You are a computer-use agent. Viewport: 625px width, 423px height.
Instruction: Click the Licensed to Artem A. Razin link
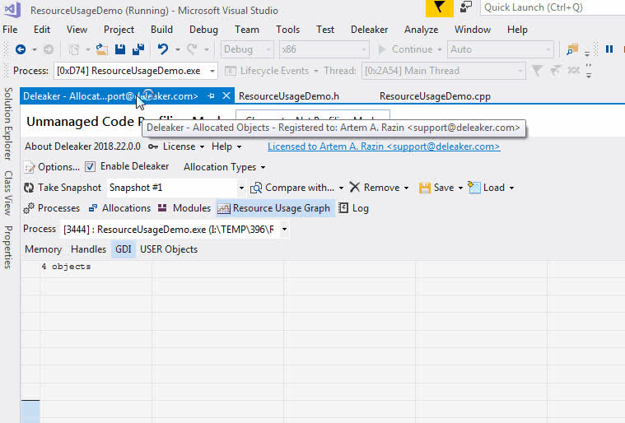pos(384,146)
